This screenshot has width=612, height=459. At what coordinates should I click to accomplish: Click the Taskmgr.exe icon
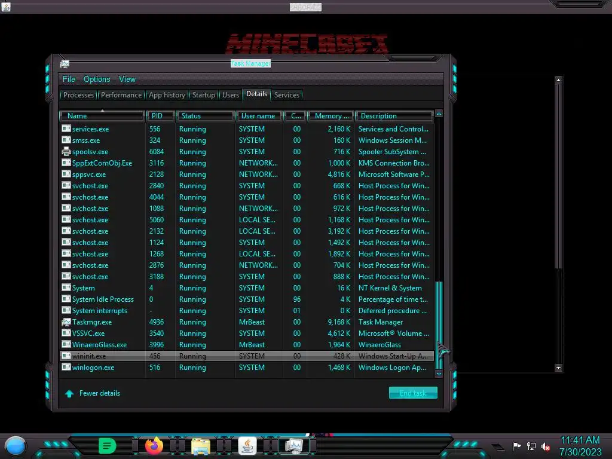(x=66, y=322)
